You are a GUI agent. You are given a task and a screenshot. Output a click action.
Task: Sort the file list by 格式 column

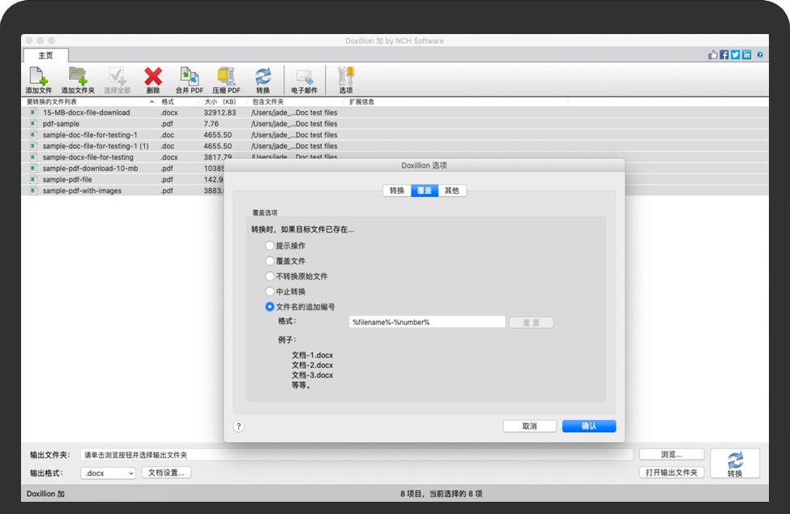(x=169, y=101)
